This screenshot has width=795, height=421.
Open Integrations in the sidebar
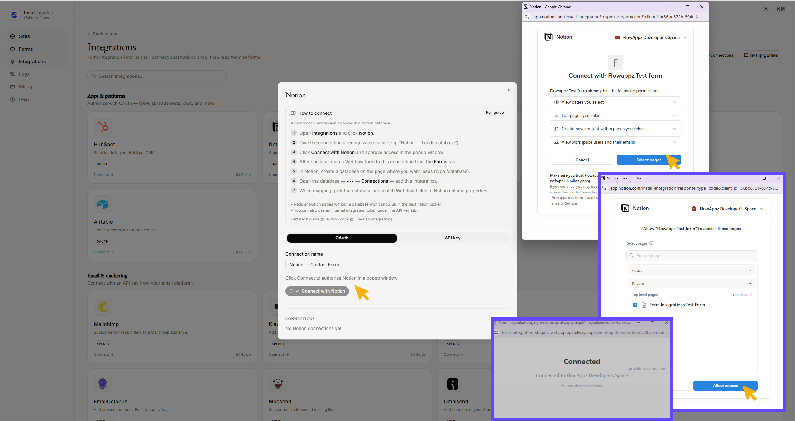pyautogui.click(x=37, y=62)
